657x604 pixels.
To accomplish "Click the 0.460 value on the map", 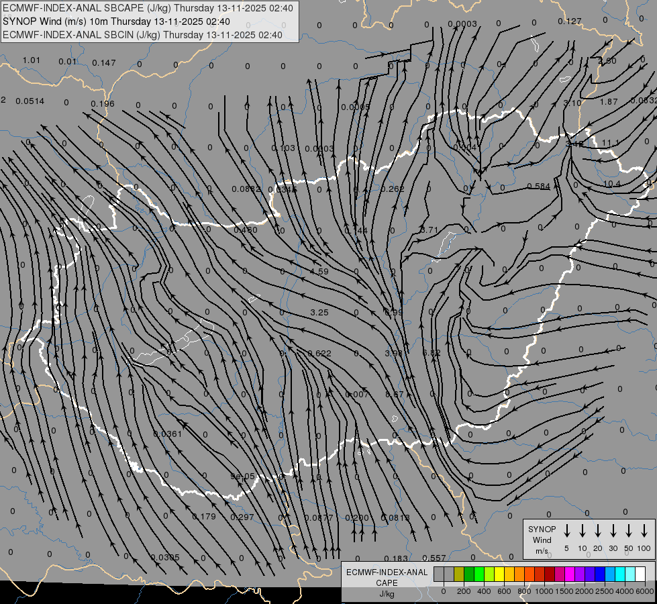I will pyautogui.click(x=246, y=230).
